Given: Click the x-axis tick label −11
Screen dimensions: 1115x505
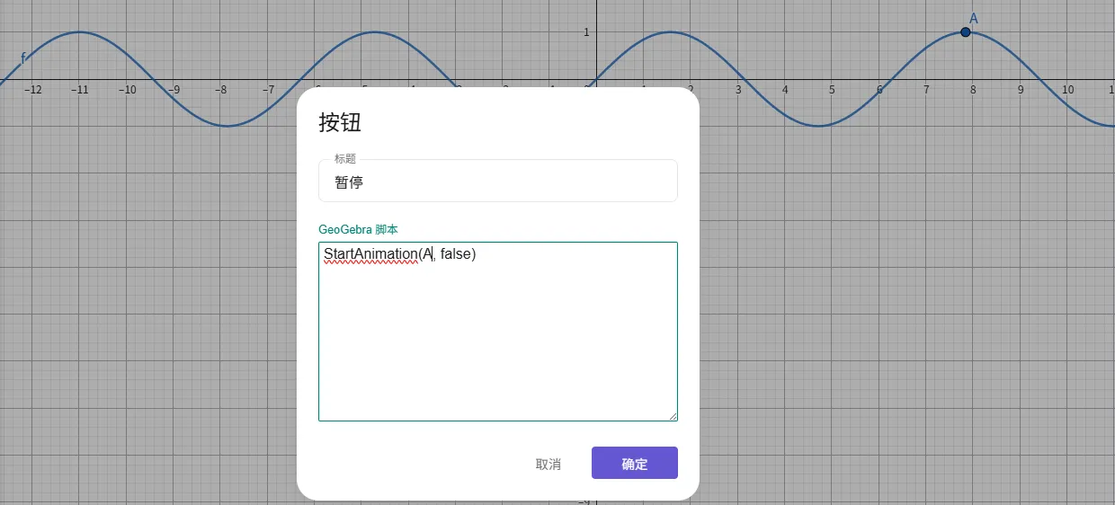Looking at the screenshot, I should pos(80,90).
